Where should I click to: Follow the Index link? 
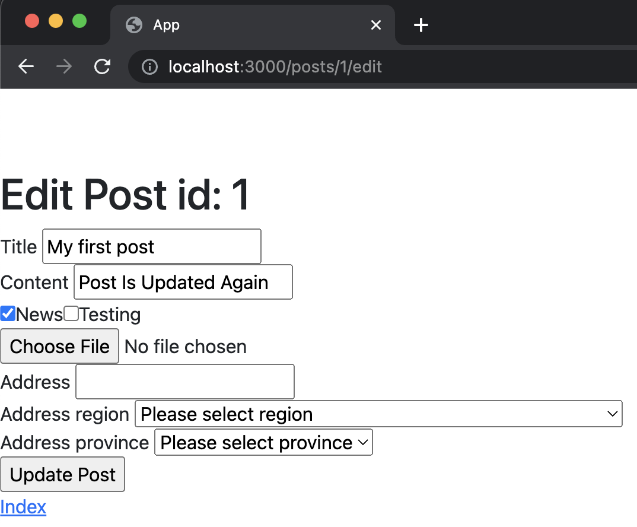click(23, 507)
